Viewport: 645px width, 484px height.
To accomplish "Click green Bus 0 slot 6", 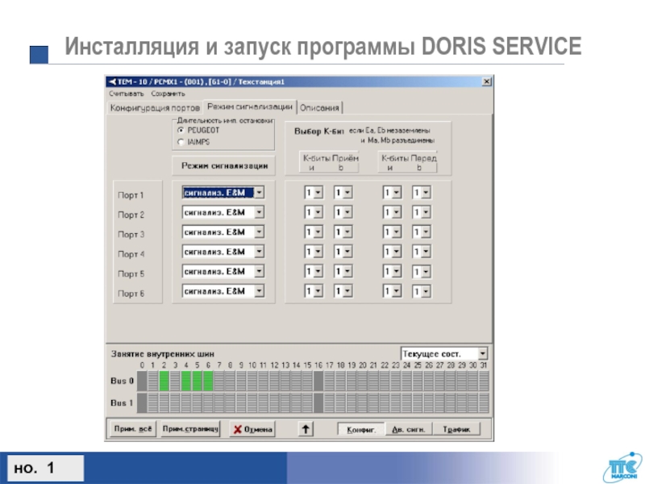I will [x=208, y=381].
